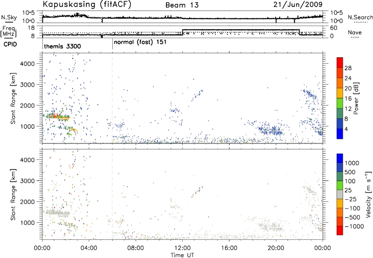
Task: Select the 'N.Sky' legend label
Action: [9, 17]
